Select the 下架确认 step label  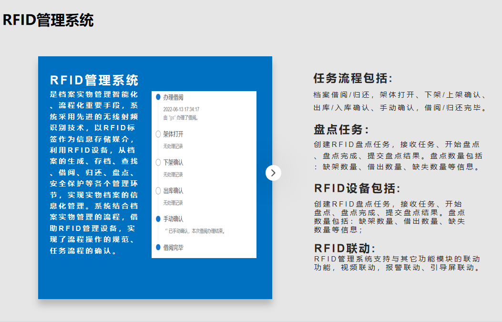(x=173, y=162)
